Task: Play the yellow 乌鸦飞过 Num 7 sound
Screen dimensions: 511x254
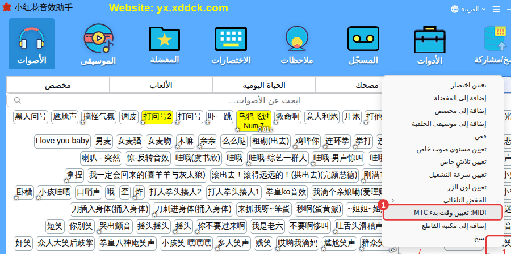Action: pos(254,120)
